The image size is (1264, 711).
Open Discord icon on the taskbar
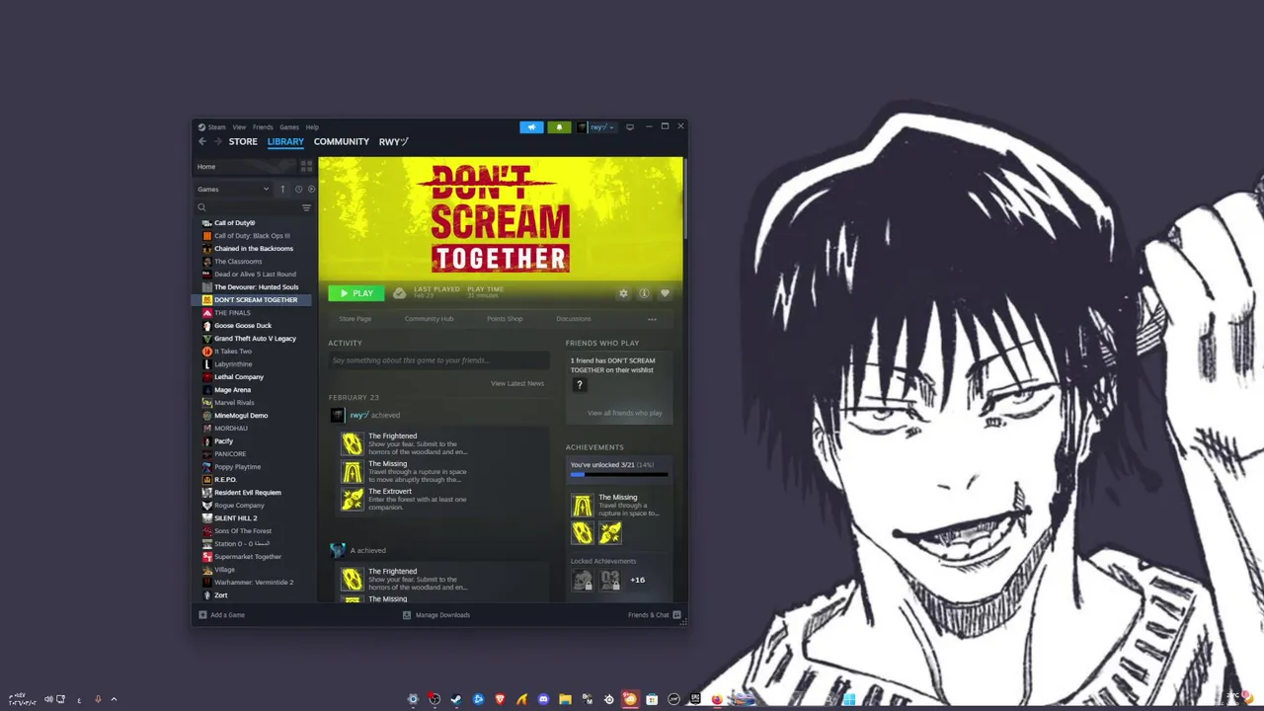543,699
